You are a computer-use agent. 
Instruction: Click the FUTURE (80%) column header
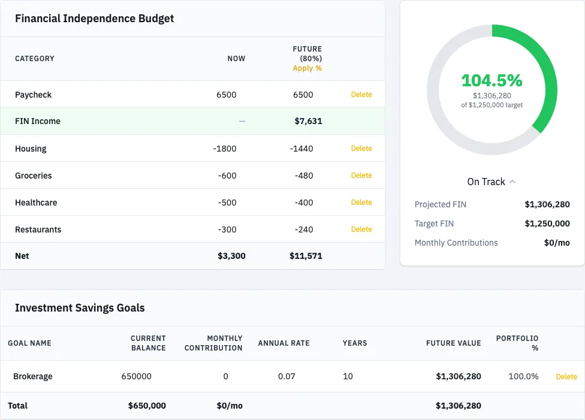coord(307,54)
